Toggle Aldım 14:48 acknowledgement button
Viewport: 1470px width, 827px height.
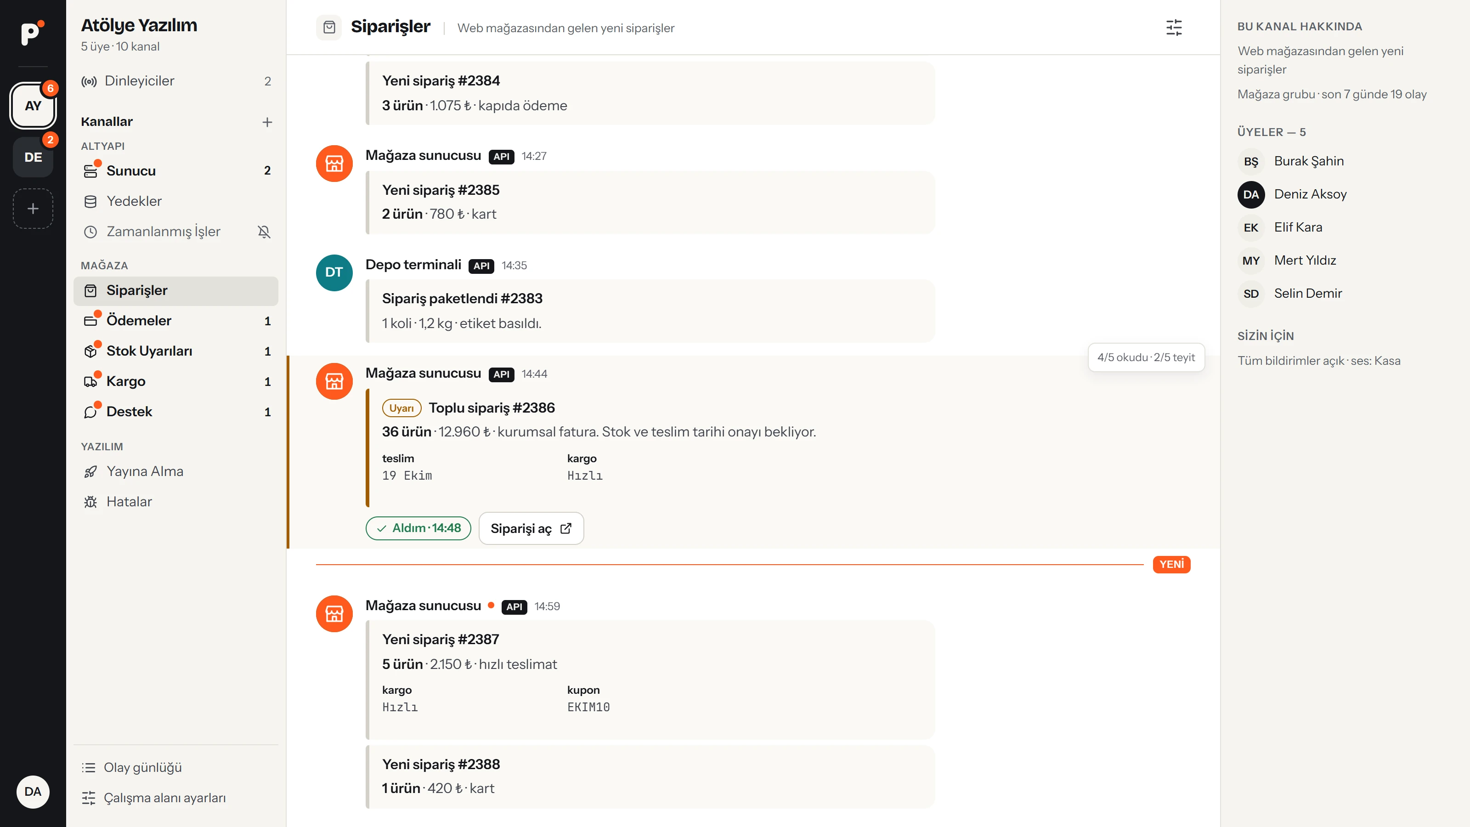[x=418, y=528]
